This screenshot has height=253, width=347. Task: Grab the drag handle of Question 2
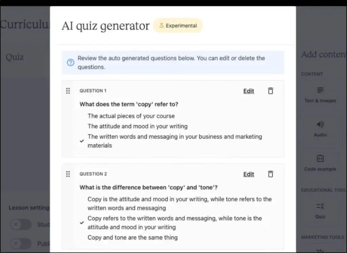tap(68, 174)
